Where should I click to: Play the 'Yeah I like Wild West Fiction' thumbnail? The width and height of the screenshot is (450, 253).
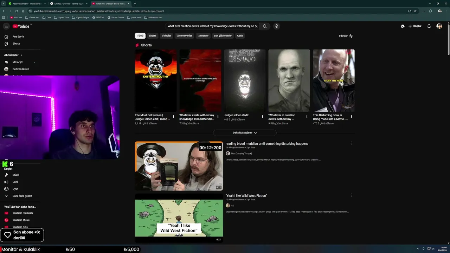[179, 218]
